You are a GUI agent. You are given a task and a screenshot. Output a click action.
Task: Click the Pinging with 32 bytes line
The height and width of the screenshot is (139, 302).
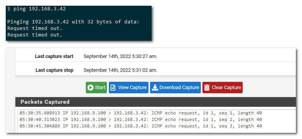[x=73, y=22]
